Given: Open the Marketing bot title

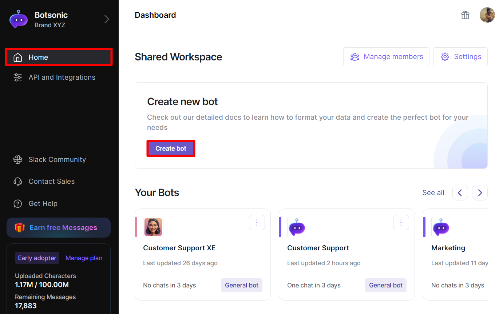Looking at the screenshot, I should tap(448, 248).
